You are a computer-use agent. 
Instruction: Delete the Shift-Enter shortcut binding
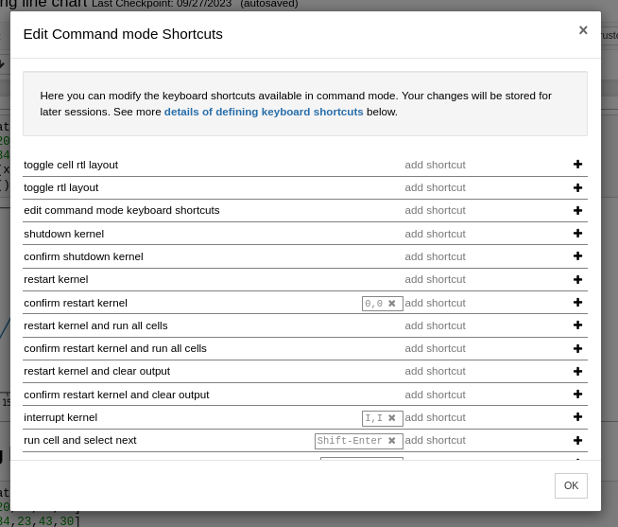coord(392,441)
